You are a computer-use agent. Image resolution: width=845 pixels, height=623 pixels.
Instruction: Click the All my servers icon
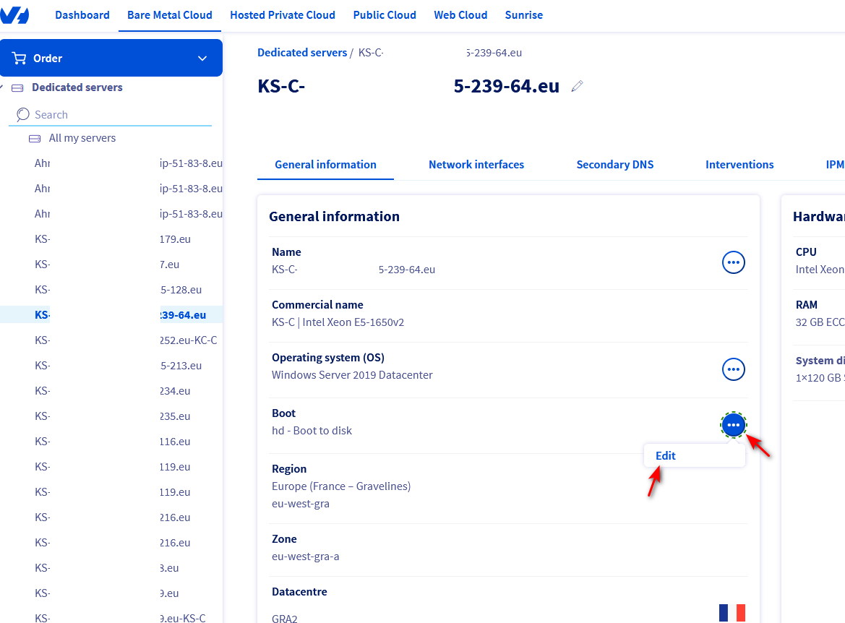35,139
